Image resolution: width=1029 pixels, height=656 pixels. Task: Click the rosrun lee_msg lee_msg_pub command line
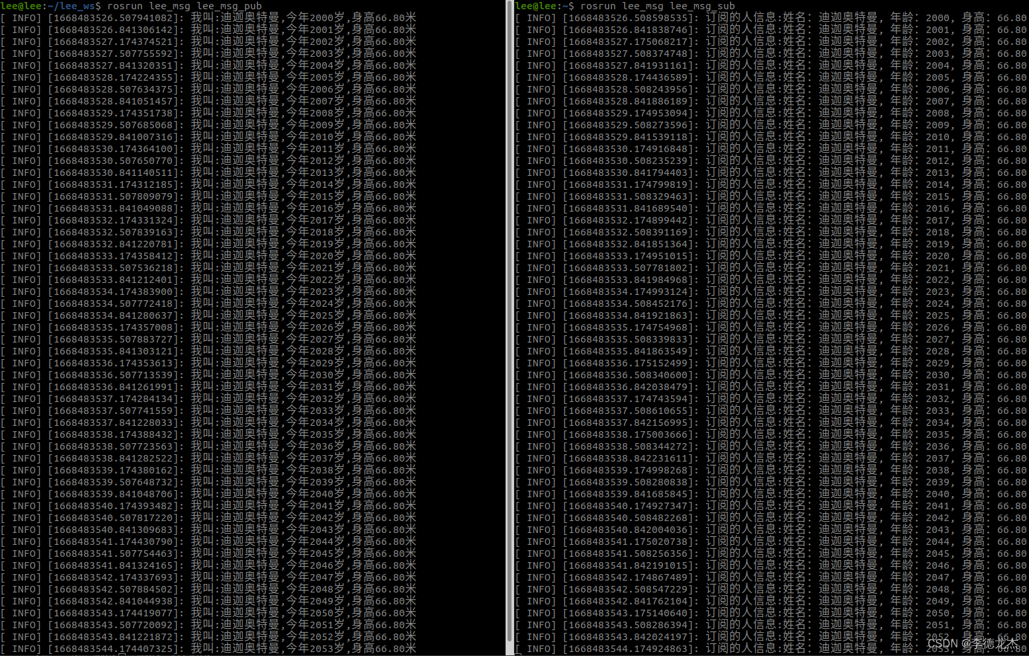click(185, 6)
